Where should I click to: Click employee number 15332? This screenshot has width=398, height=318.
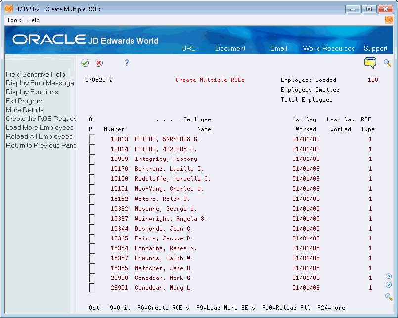click(119, 209)
